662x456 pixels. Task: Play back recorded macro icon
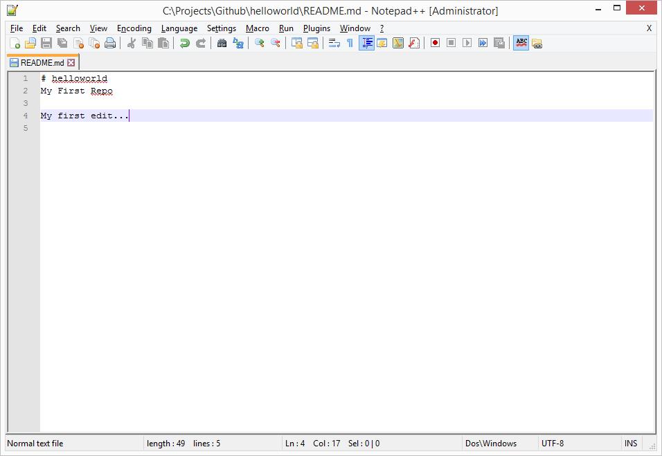pos(467,43)
